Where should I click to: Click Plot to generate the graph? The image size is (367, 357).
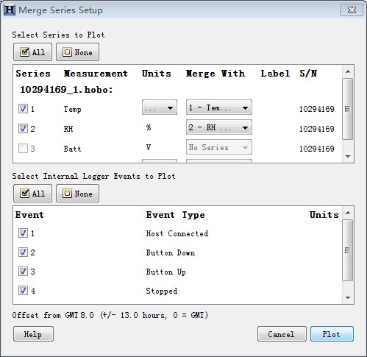(332, 334)
